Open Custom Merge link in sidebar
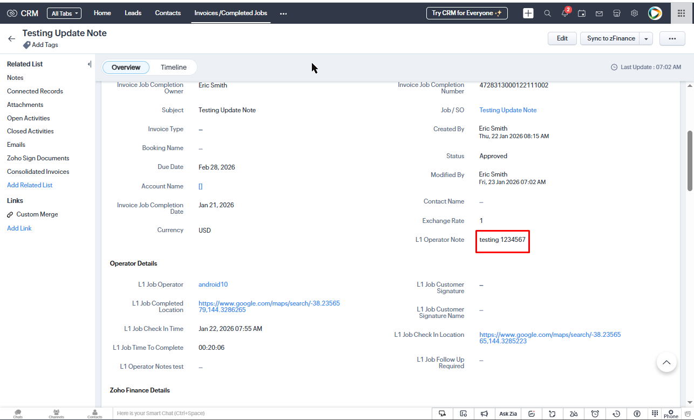This screenshot has width=694, height=420. [32, 214]
